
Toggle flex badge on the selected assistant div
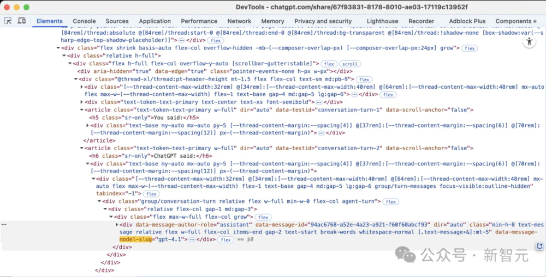225,239
